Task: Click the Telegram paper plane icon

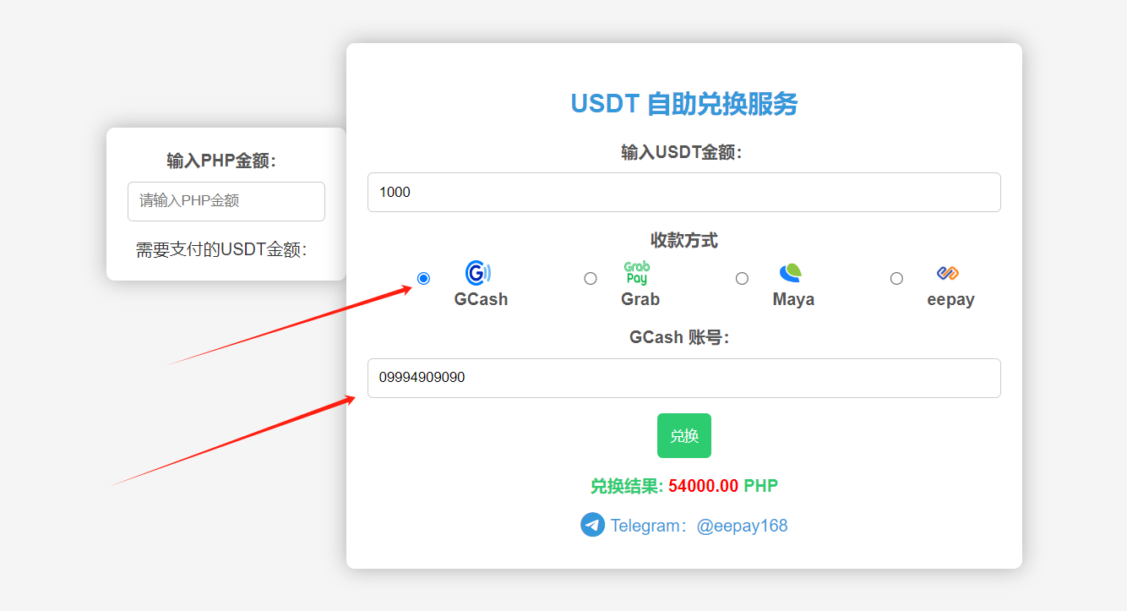Action: pos(592,525)
